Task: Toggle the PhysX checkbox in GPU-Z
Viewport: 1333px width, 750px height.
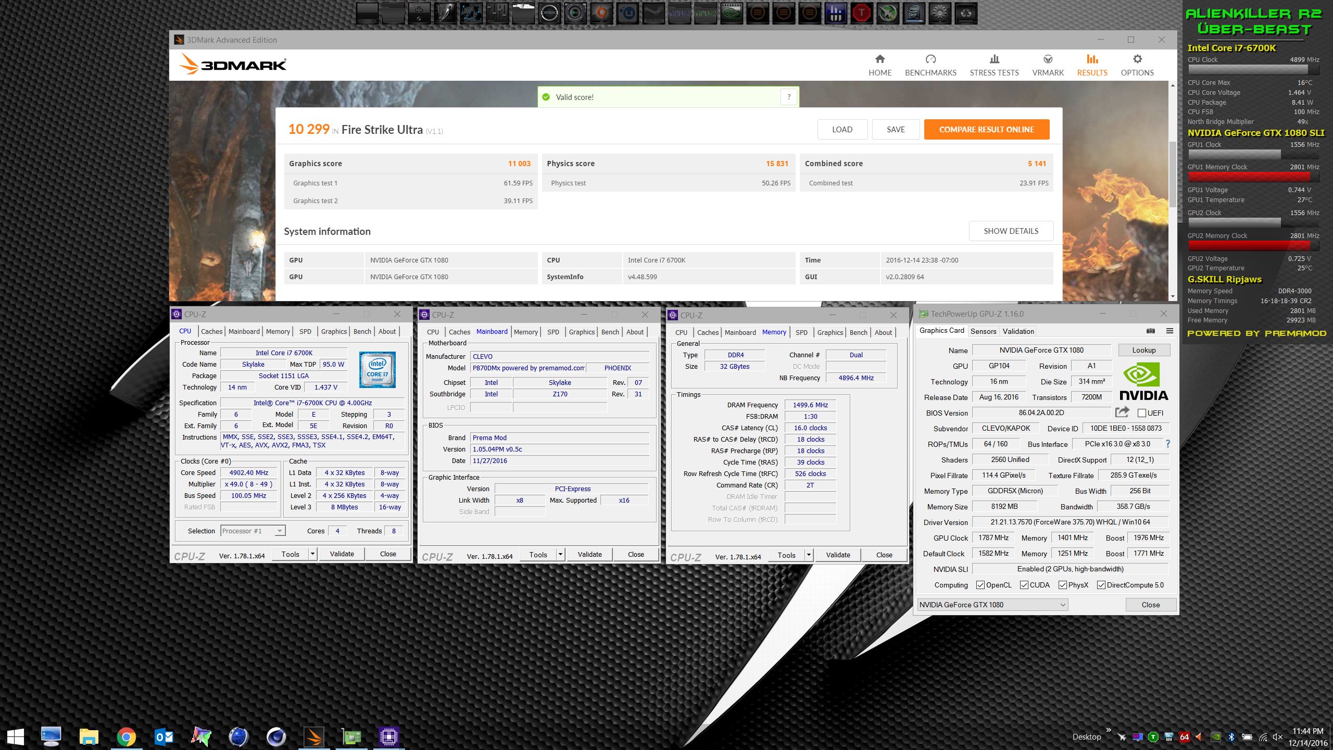Action: (x=1063, y=585)
